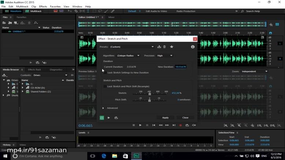
Task: Delete preset trash icon in dialog
Action: (x=164, y=47)
